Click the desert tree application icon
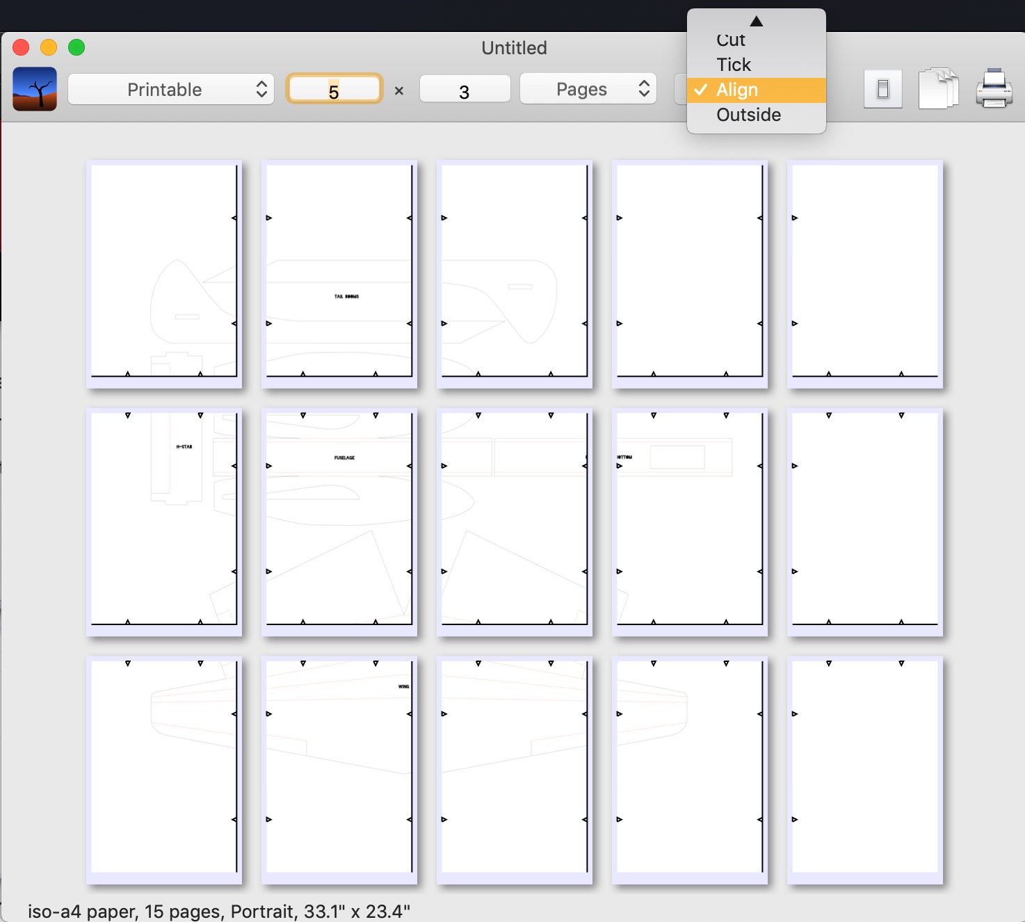1025x922 pixels. point(34,89)
